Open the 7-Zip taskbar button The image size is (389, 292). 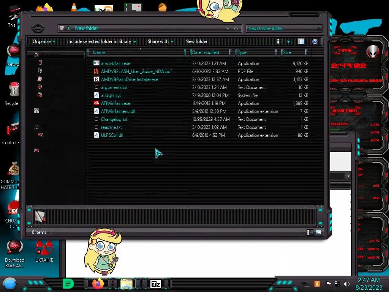click(x=155, y=284)
